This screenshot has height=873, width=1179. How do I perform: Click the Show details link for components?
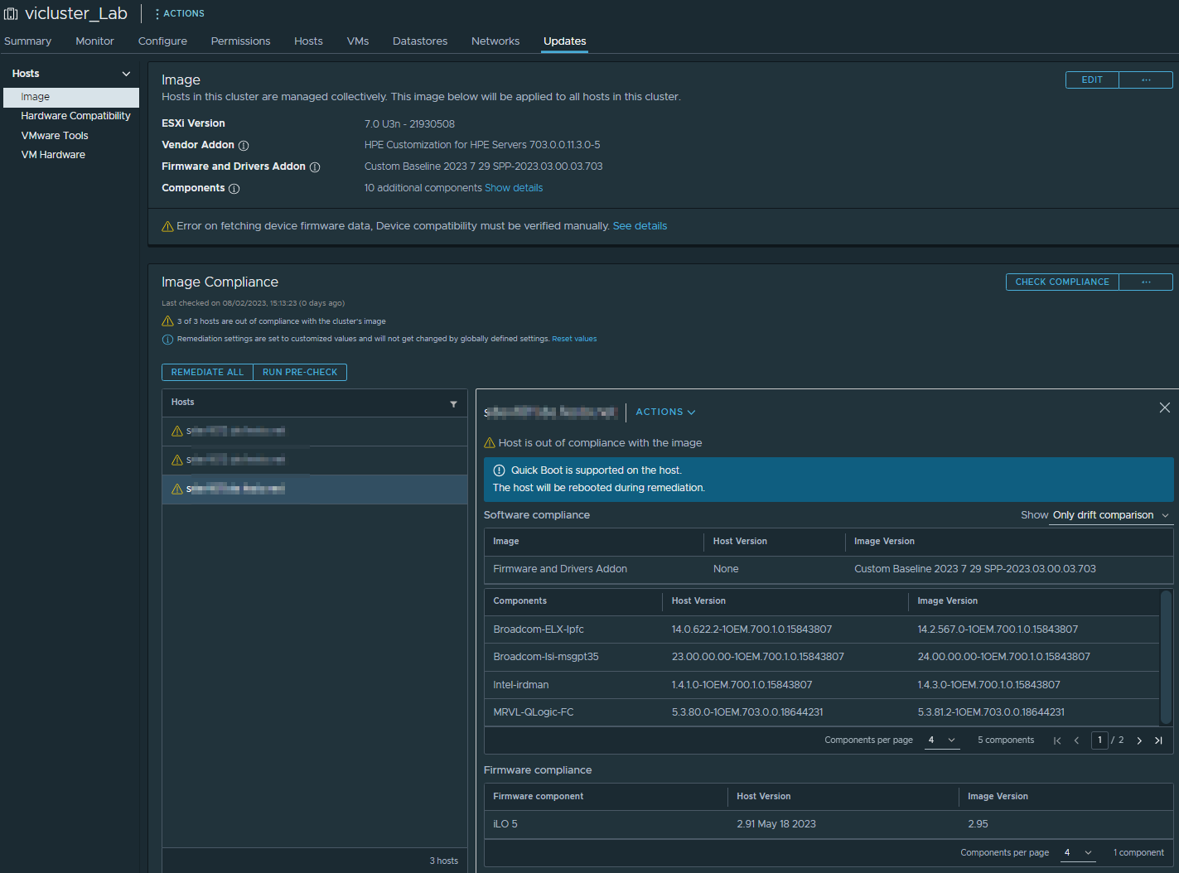[x=514, y=188]
